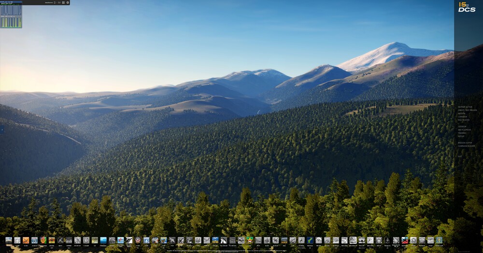Select the red-and-blue module icon near the right end

point(405,240)
